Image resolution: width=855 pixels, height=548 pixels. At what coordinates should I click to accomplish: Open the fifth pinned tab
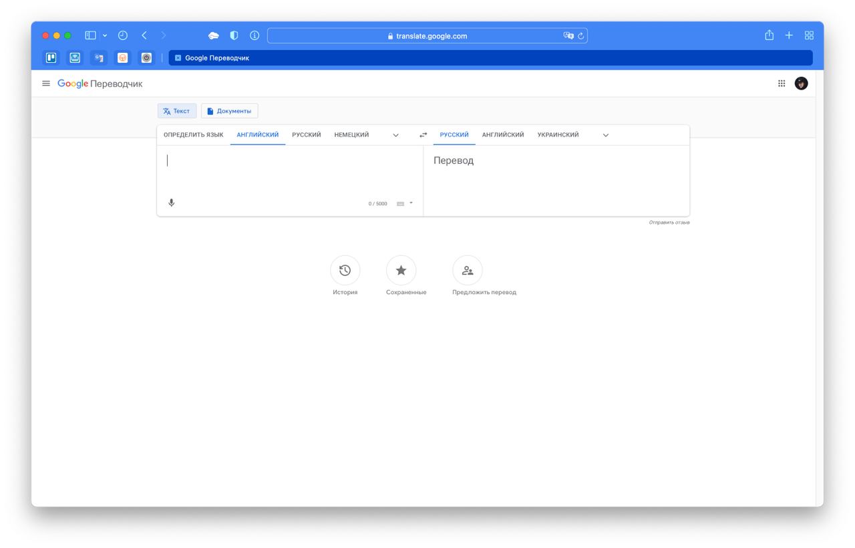(146, 58)
